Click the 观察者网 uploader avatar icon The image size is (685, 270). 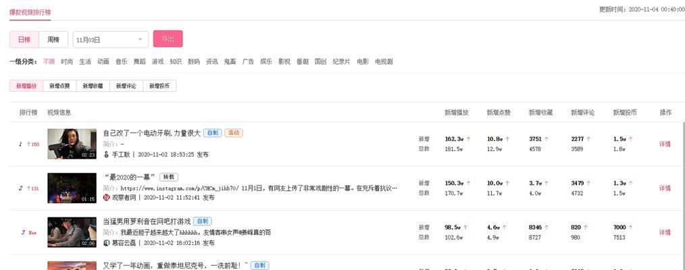coord(105,198)
